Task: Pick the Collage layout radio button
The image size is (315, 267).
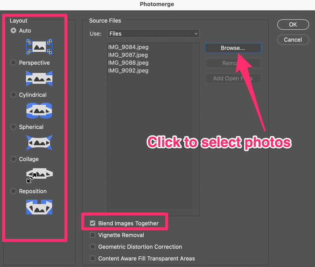Action: (x=14, y=159)
